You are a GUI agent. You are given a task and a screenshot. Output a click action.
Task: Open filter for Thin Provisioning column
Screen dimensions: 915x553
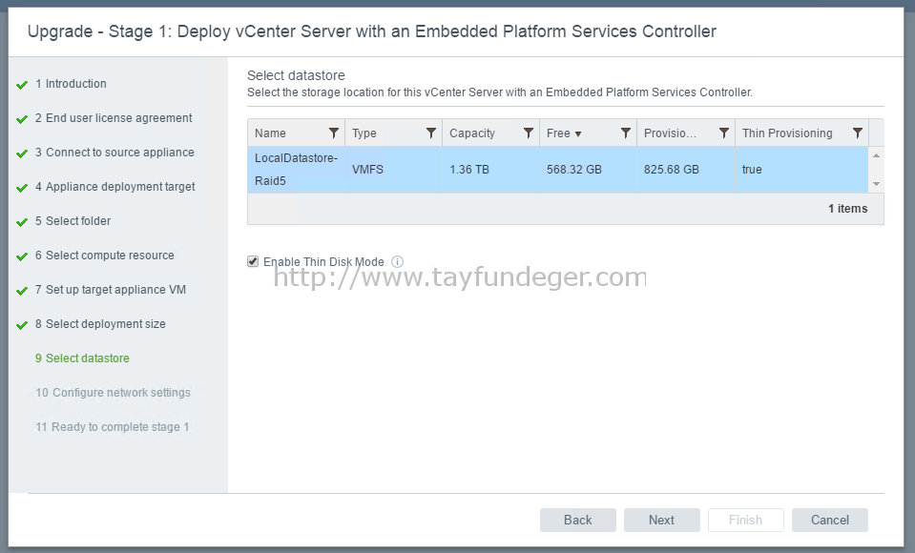click(x=857, y=133)
